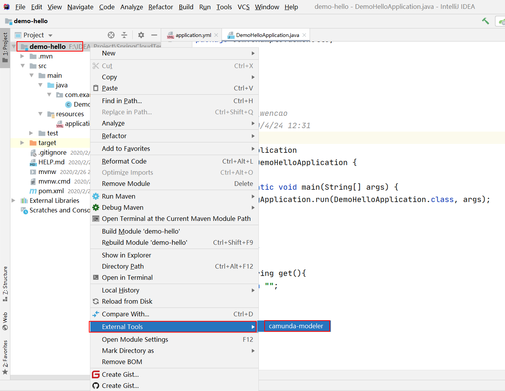Viewport: 505px width, 391px height.
Task: Click the Collapse All icon in Project panel
Action: 124,35
